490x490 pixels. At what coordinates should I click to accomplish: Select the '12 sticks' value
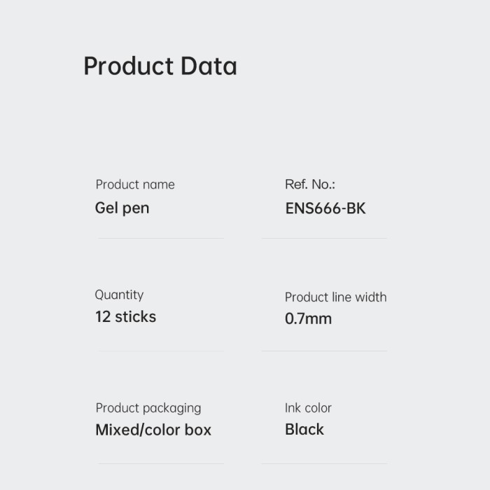point(125,316)
